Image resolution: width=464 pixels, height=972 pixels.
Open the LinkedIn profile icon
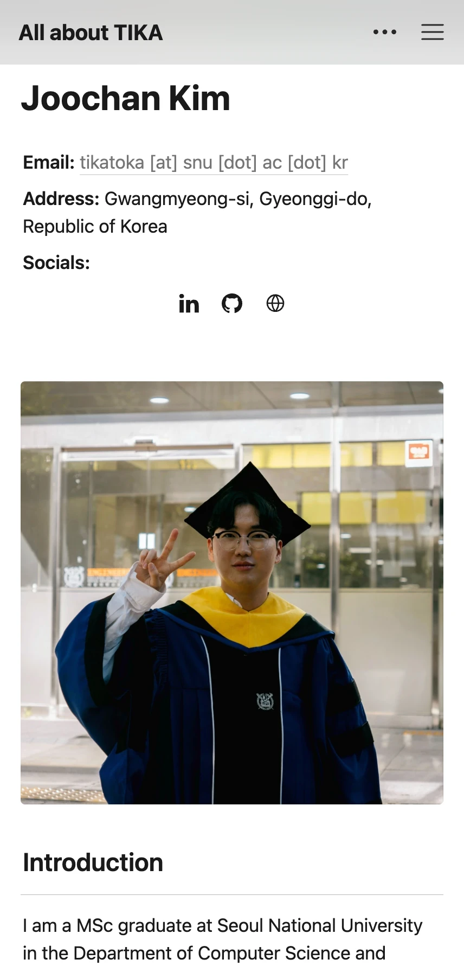click(189, 304)
